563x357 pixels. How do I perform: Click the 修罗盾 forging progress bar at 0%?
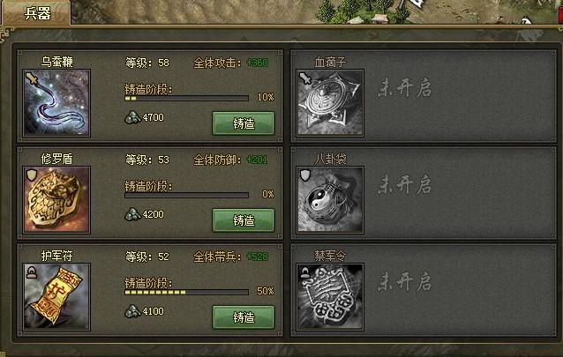click(x=186, y=195)
